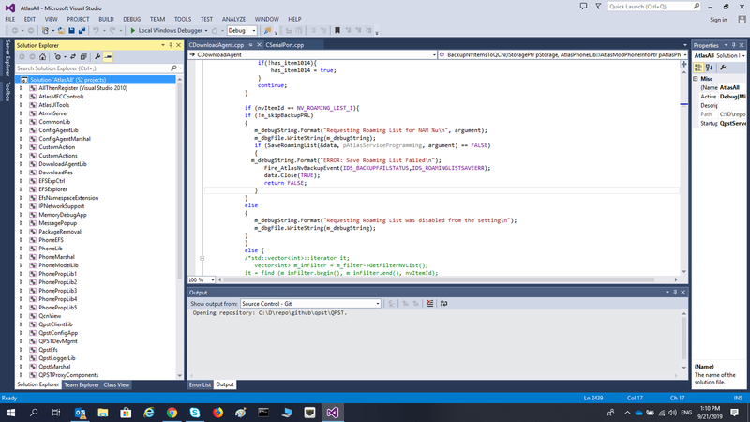Expand the PhoneLib project node
The height and width of the screenshot is (422, 750).
tap(21, 249)
